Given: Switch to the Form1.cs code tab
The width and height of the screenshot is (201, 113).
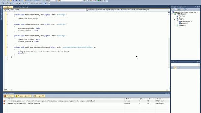Looking at the screenshot, I should (x=7, y=7).
